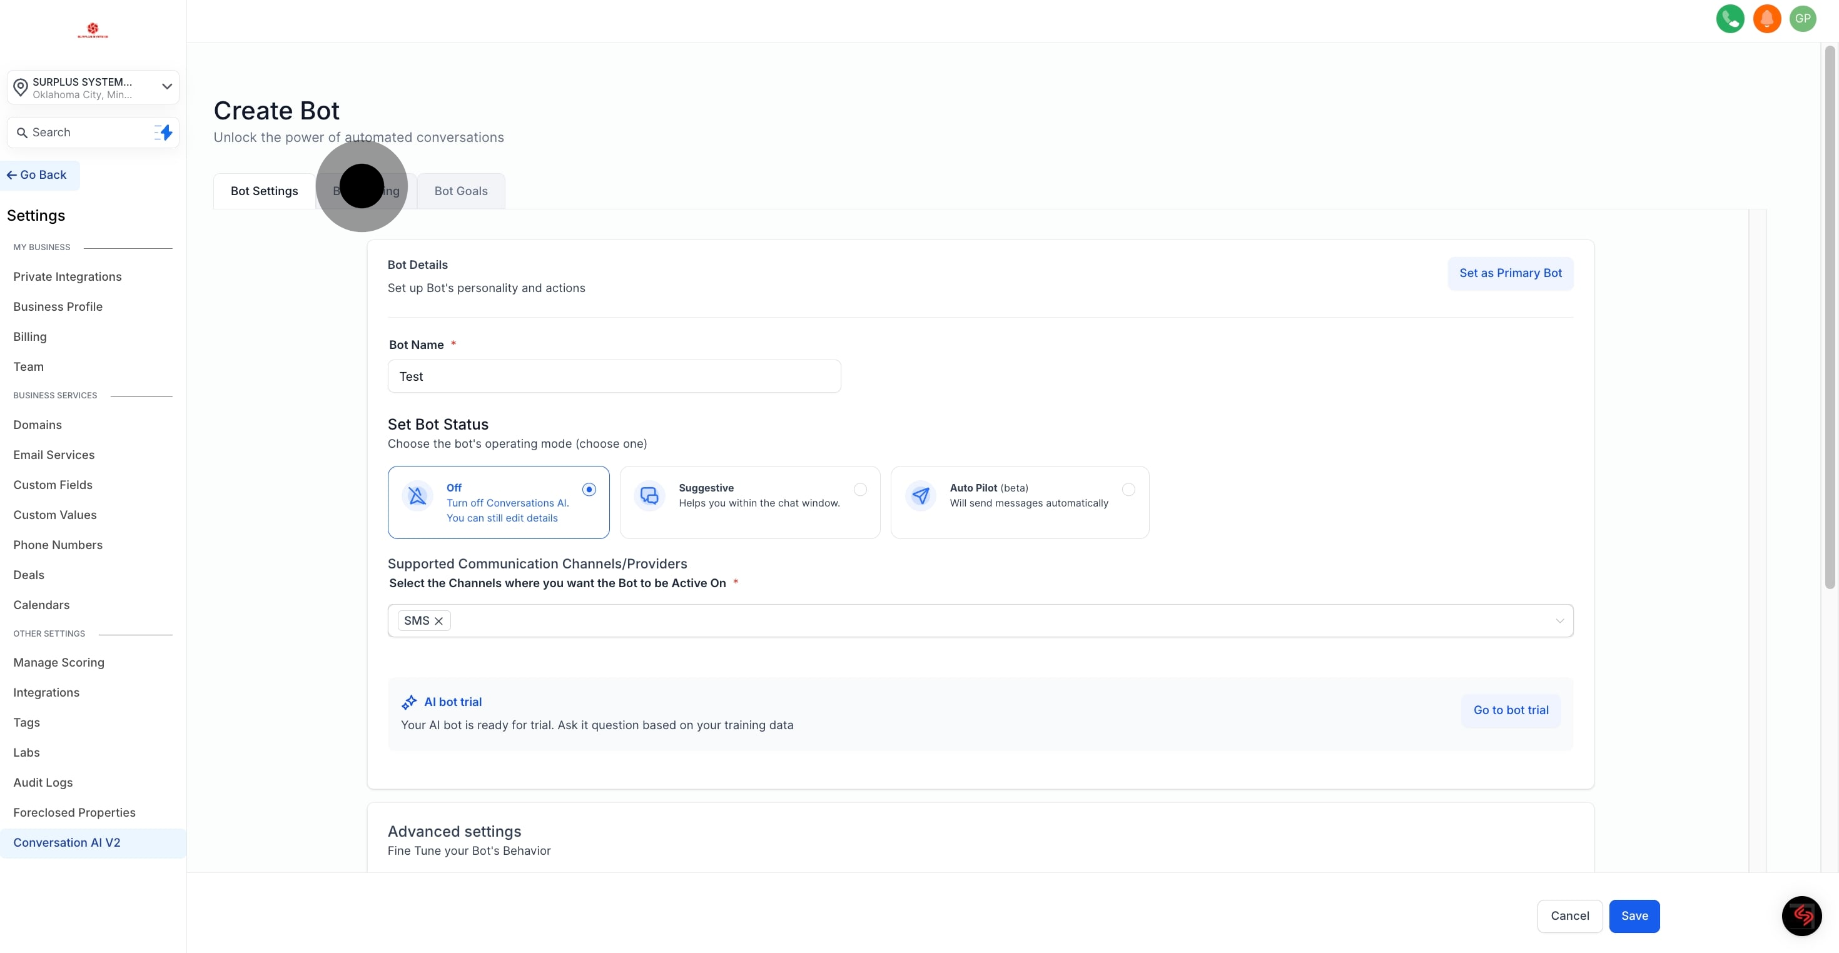Click the paper plane Auto Pilot icon

point(920,495)
